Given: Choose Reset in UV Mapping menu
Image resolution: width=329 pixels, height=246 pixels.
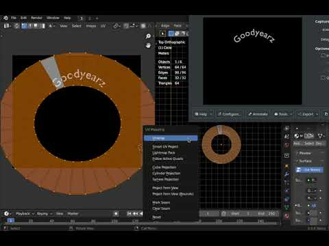Looking at the screenshot, I should pos(171,217).
